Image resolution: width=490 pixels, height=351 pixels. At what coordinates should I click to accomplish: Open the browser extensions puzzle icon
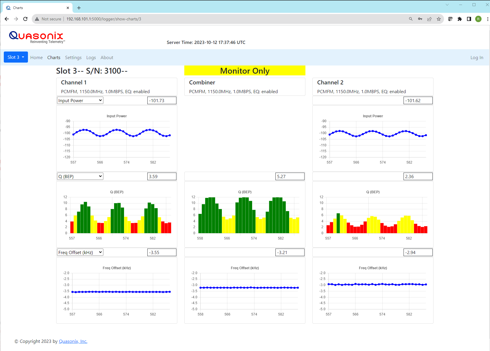[x=460, y=19]
